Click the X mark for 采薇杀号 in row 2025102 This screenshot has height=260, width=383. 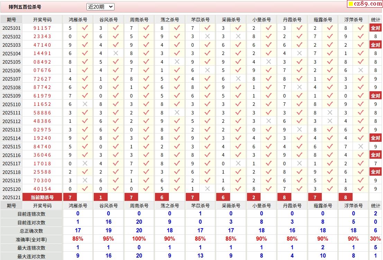238,36
